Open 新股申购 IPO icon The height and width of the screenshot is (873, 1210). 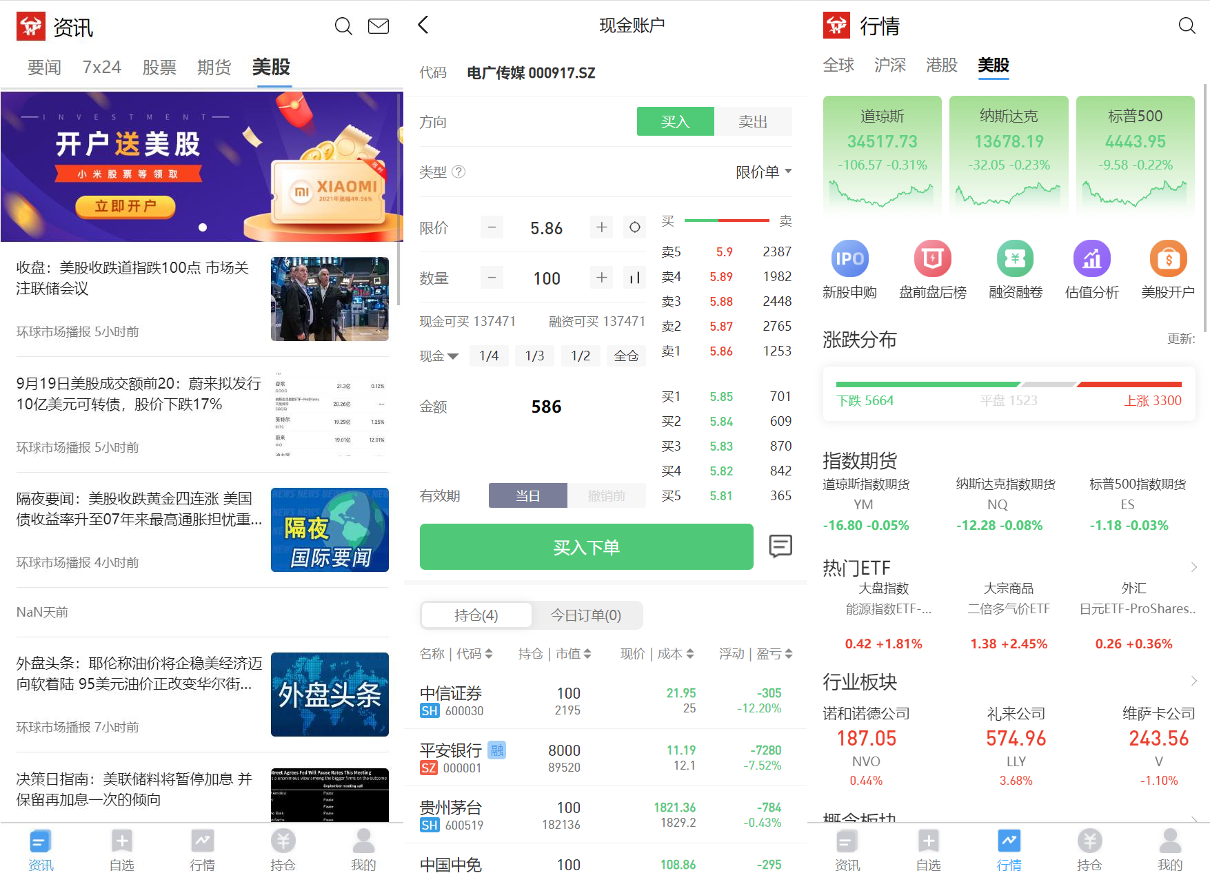click(849, 270)
